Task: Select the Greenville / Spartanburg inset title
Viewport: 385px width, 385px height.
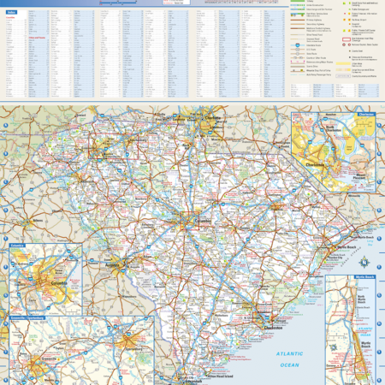Action: tap(27, 317)
